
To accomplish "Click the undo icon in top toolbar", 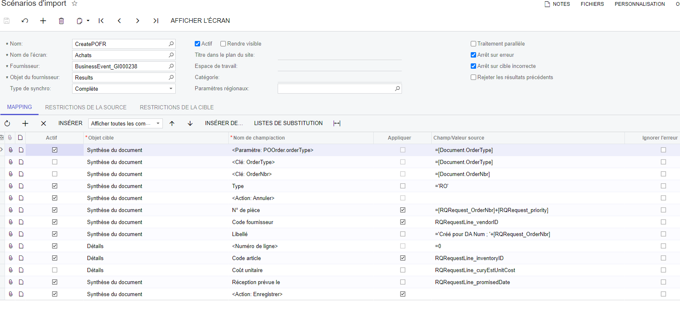I will [x=25, y=21].
